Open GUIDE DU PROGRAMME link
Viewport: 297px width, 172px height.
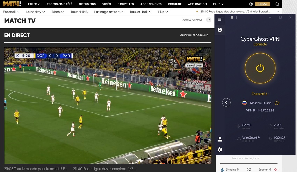[194, 35]
